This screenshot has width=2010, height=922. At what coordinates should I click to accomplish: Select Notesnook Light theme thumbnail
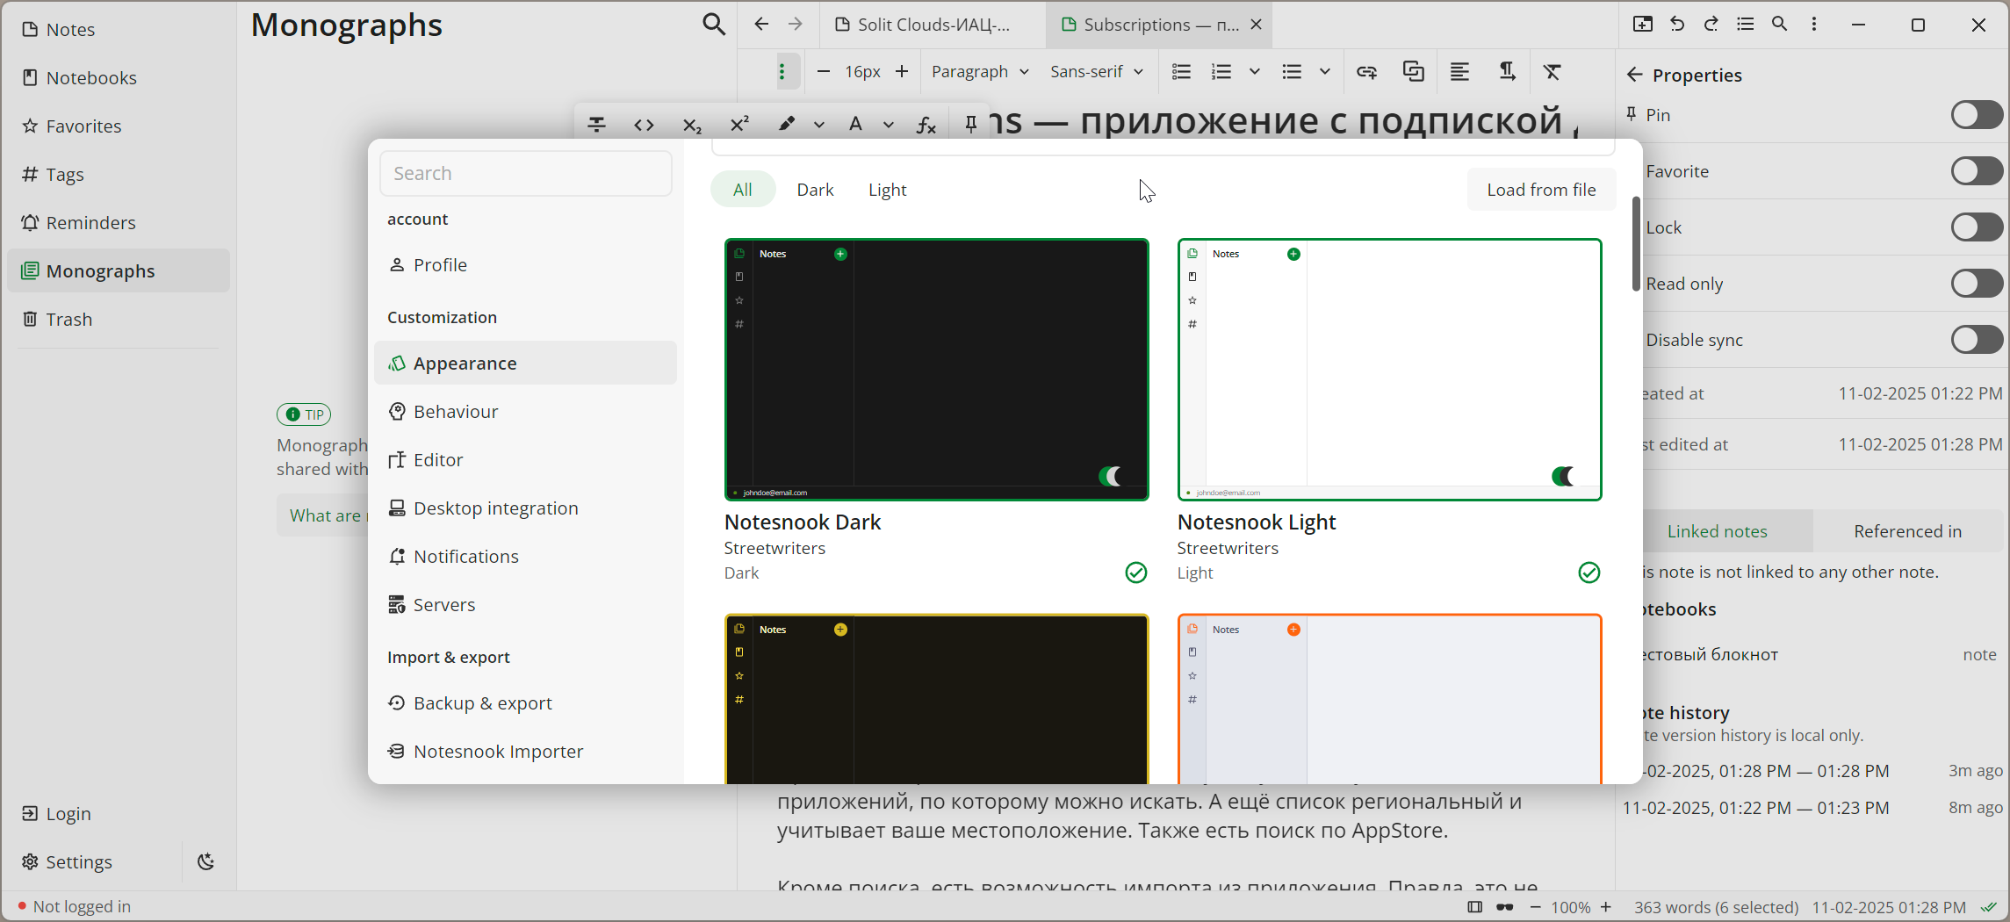[x=1389, y=370]
